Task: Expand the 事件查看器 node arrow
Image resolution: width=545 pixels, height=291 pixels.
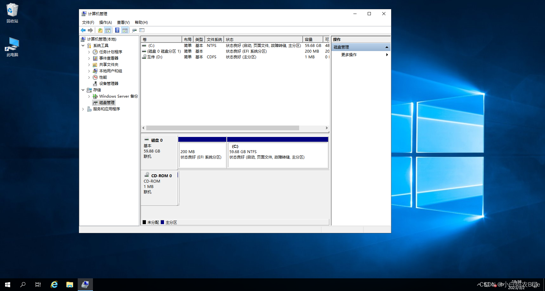Action: pyautogui.click(x=89, y=58)
